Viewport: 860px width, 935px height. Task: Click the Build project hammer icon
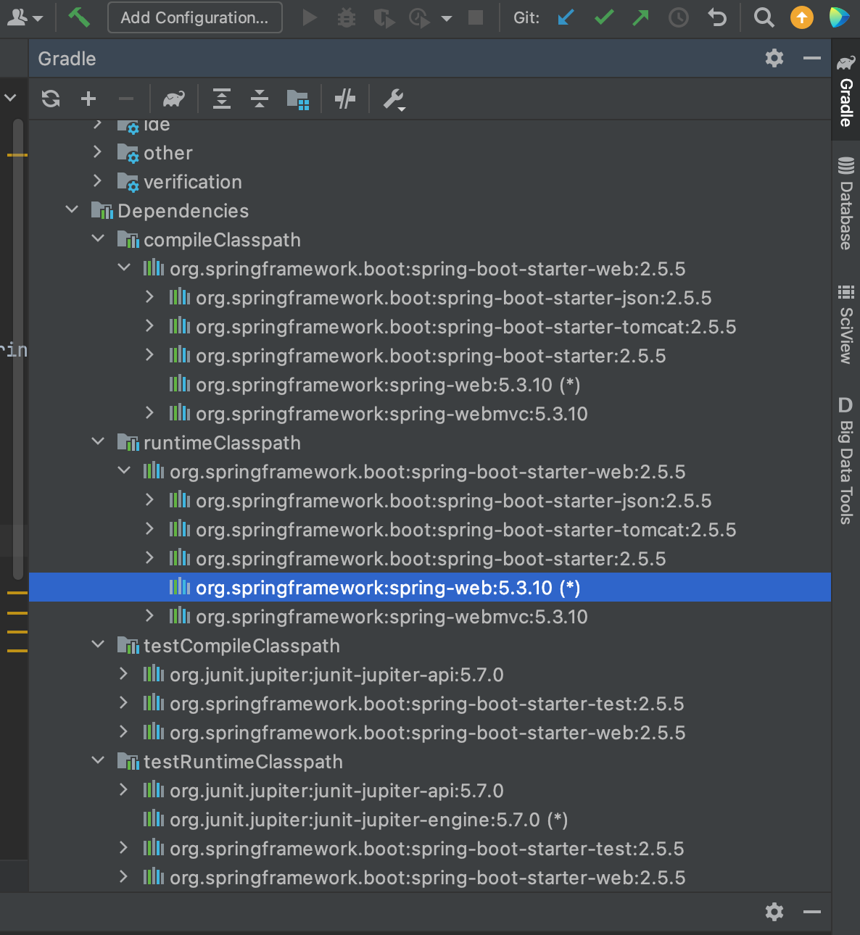coord(78,17)
